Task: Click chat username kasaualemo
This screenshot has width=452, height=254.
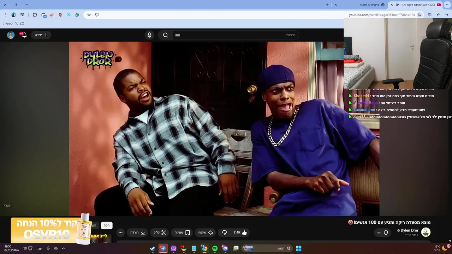Action: click(x=364, y=110)
